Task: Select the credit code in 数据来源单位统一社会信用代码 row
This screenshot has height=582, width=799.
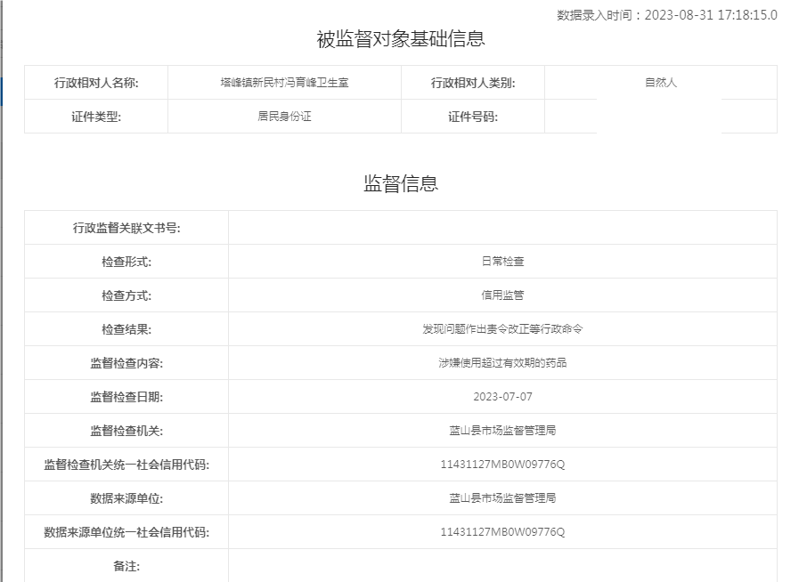Action: pos(502,532)
